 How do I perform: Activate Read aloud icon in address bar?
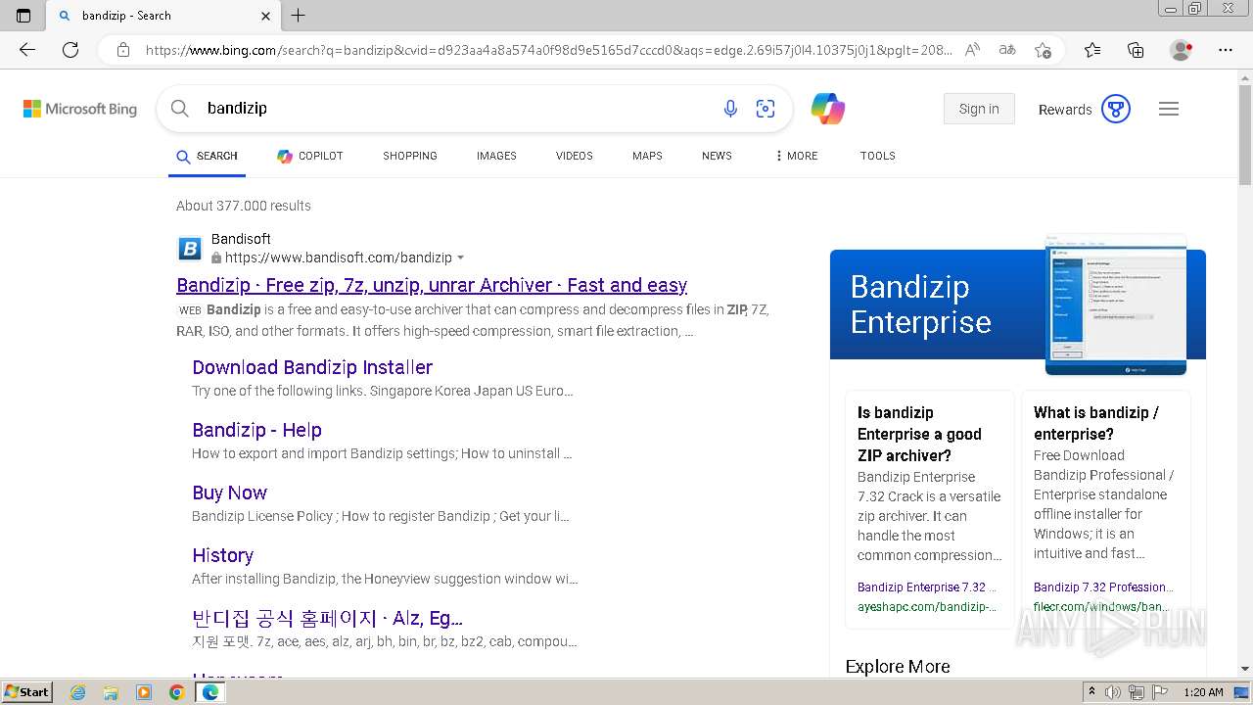click(972, 50)
